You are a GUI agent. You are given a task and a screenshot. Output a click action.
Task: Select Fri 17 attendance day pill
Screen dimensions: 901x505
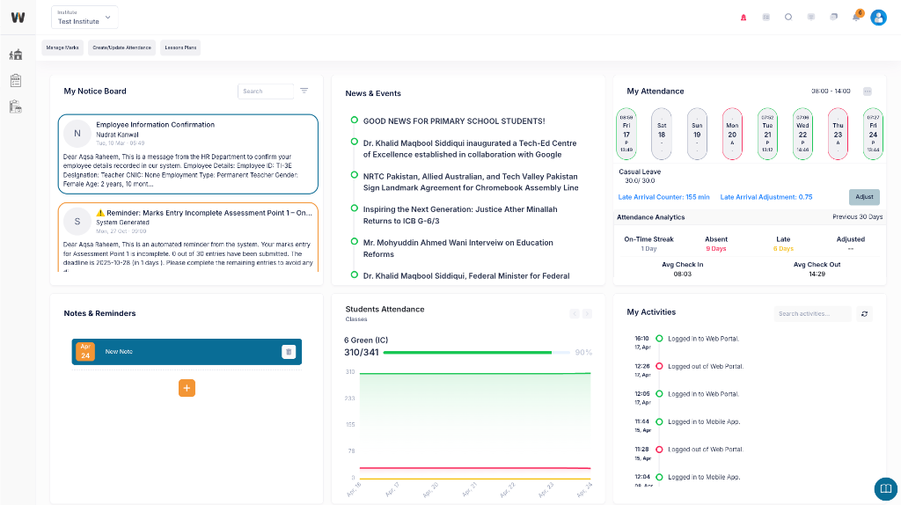point(626,134)
